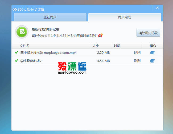173x134 pixels.
Task: Click the 360云盘-同步详情 window title
Action: pyautogui.click(x=31, y=10)
